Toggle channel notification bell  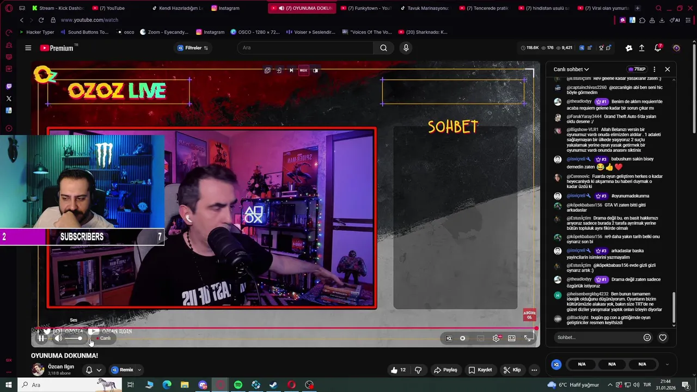(89, 370)
